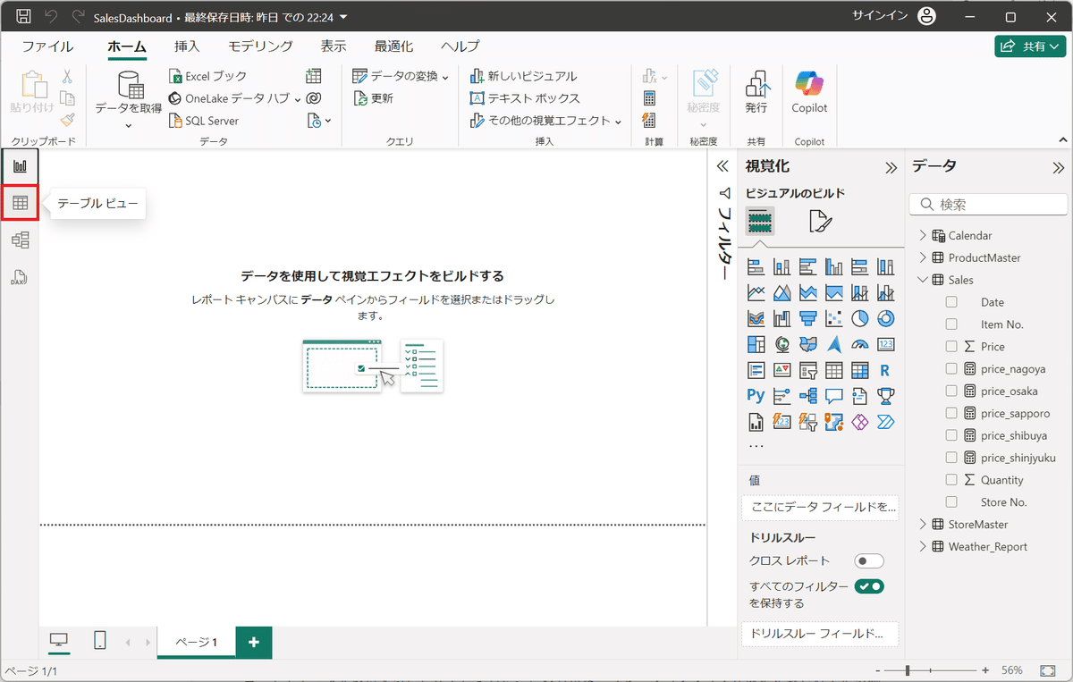Insert a donut chart visual

pos(886,318)
